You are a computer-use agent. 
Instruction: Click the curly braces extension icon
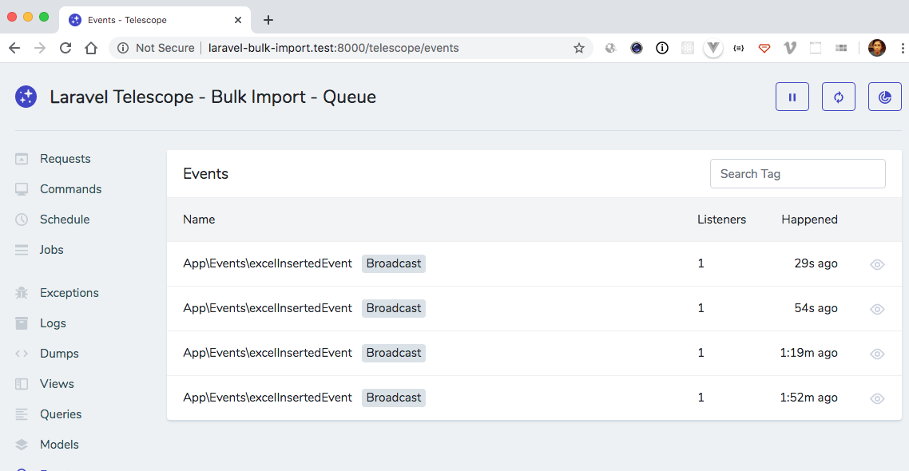pyautogui.click(x=739, y=48)
